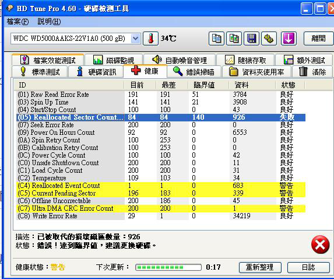Expand the WDC WD5000AAKS drive dropdown
Viewport: 334px width, 279px height.
coord(135,39)
